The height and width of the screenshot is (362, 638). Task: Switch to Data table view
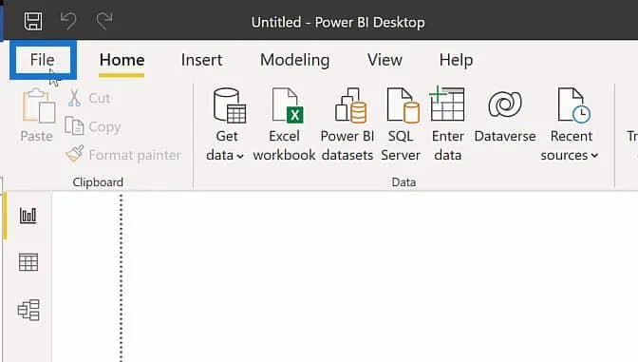[x=28, y=262]
